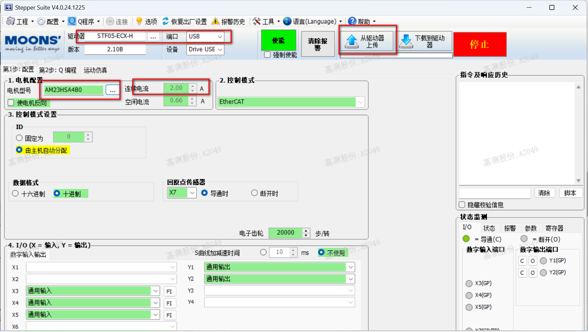Increase 连续电流 using its up stepper arrow
The image size is (588, 332).
(192, 86)
